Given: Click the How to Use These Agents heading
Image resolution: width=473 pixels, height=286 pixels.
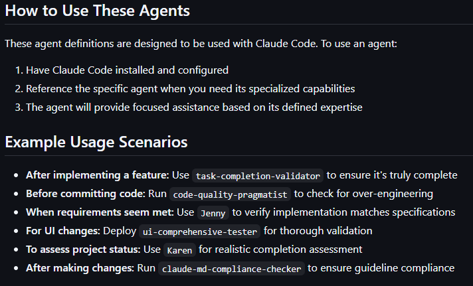Looking at the screenshot, I should click(x=98, y=11).
